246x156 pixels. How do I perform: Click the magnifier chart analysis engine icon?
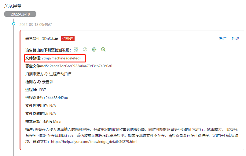103,50
